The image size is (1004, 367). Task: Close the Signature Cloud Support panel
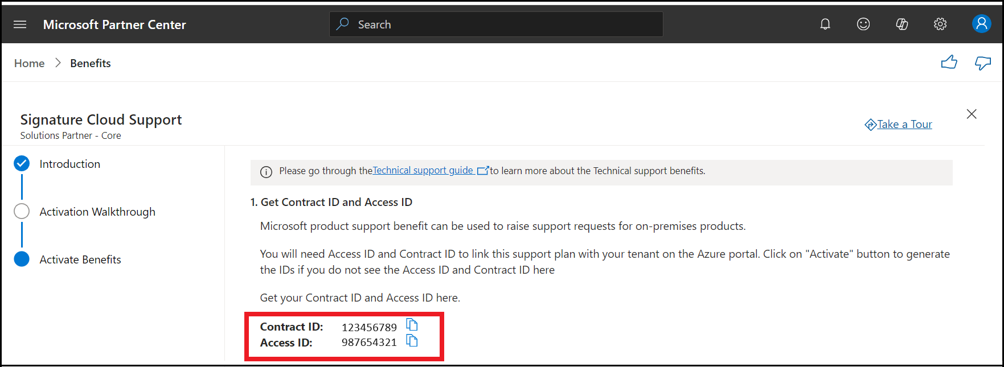[x=972, y=114]
